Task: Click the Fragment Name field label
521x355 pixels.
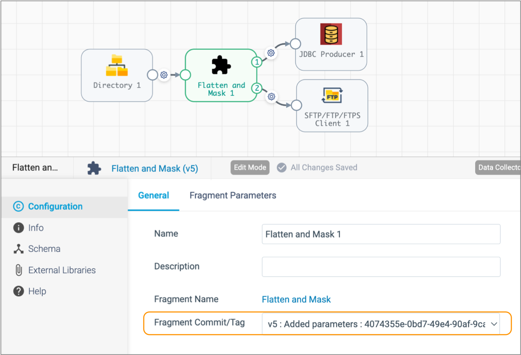Action: pos(186,299)
